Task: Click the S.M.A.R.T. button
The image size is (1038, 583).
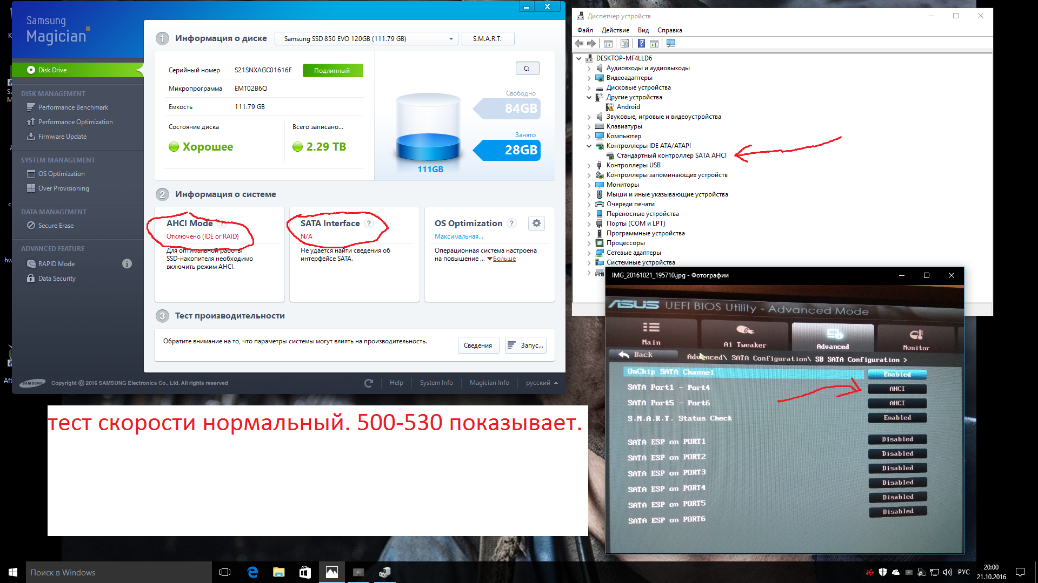Action: (x=487, y=39)
